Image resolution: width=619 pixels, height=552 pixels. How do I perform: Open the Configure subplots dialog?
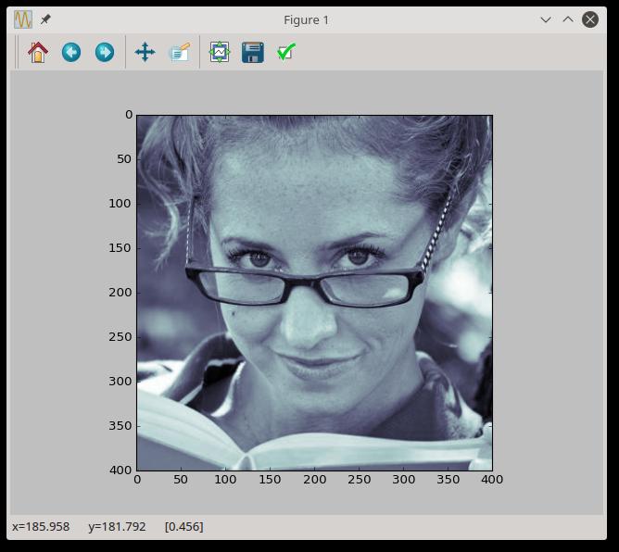click(219, 53)
